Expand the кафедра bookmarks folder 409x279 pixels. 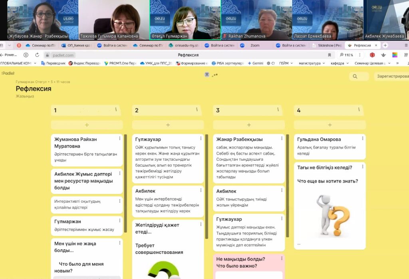click(x=340, y=63)
